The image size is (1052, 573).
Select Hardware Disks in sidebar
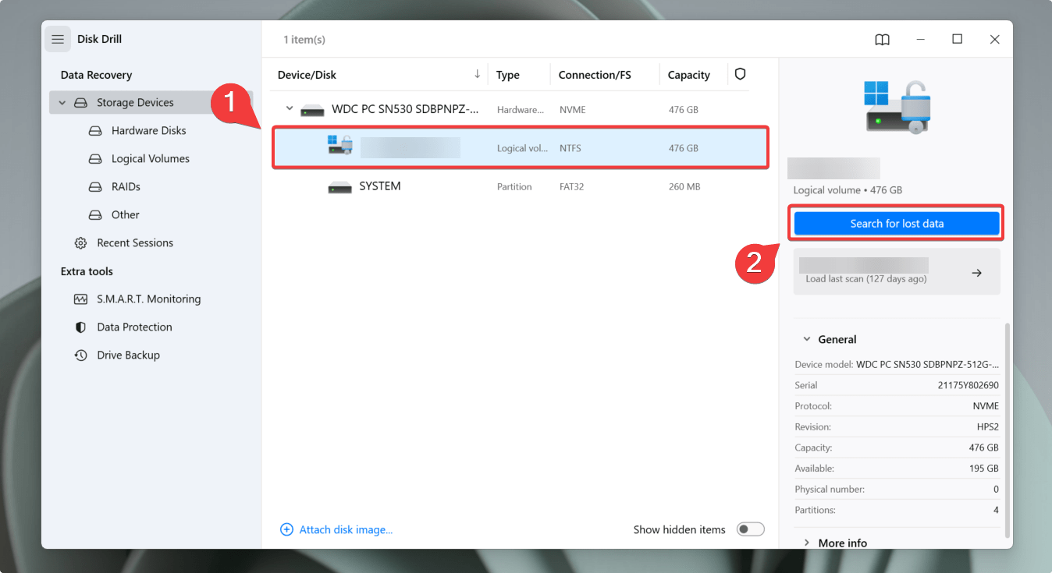(148, 131)
